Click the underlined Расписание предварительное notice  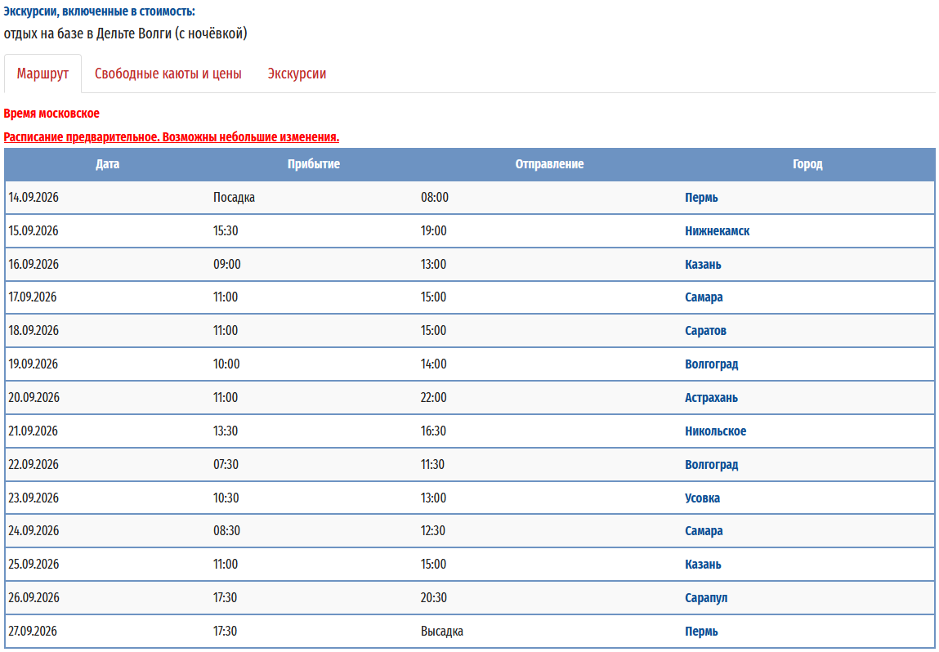coord(172,137)
